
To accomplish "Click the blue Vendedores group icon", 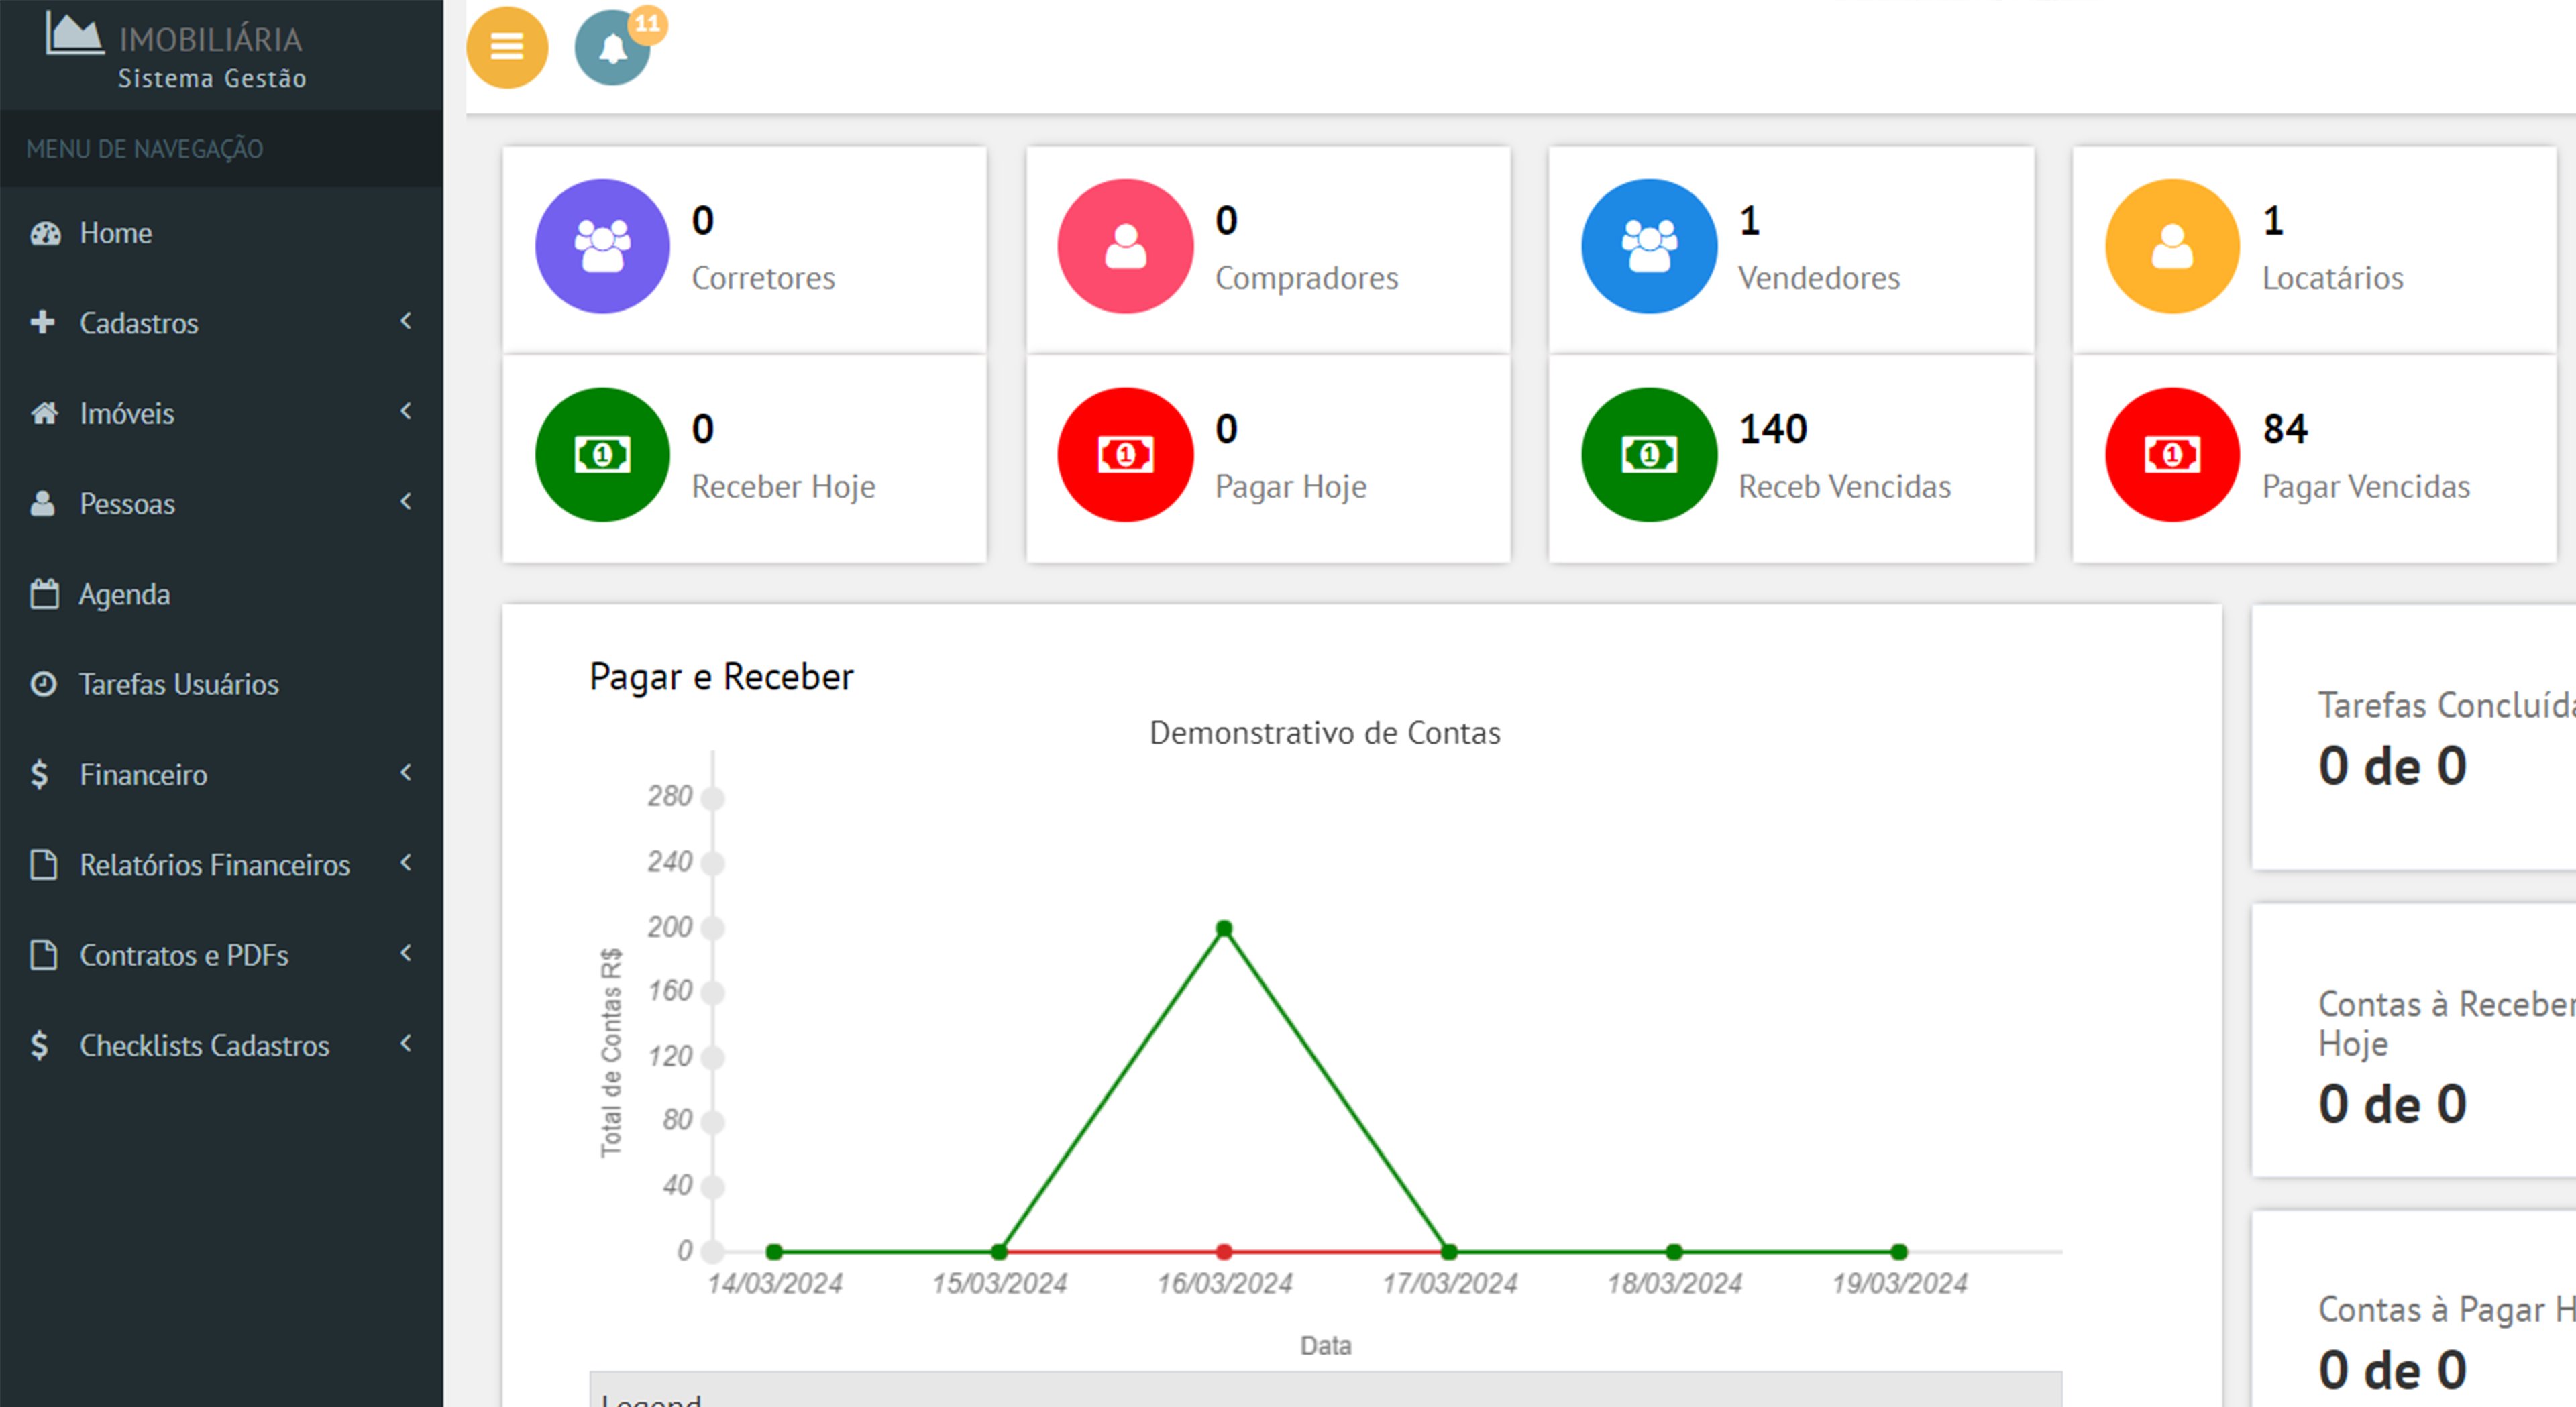I will 1649,246.
